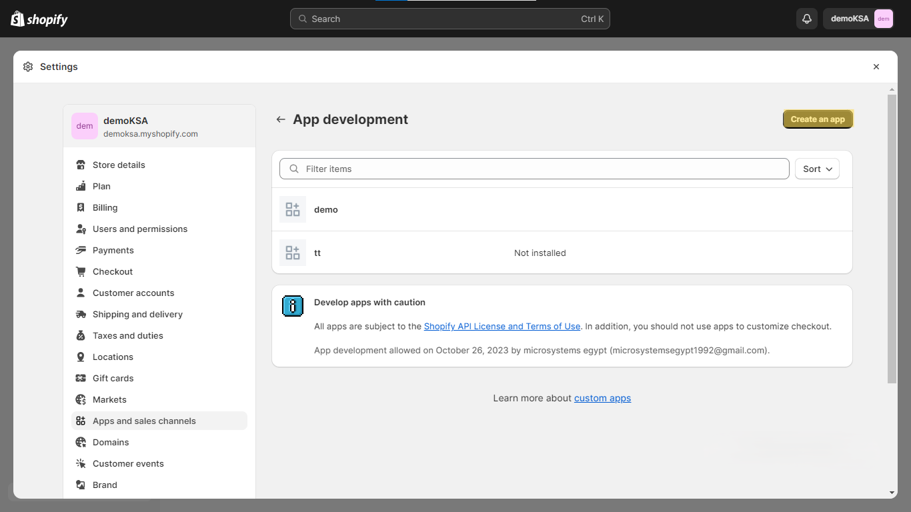Viewport: 911px width, 512px height.
Task: Click the Checkout cart icon
Action: point(81,271)
